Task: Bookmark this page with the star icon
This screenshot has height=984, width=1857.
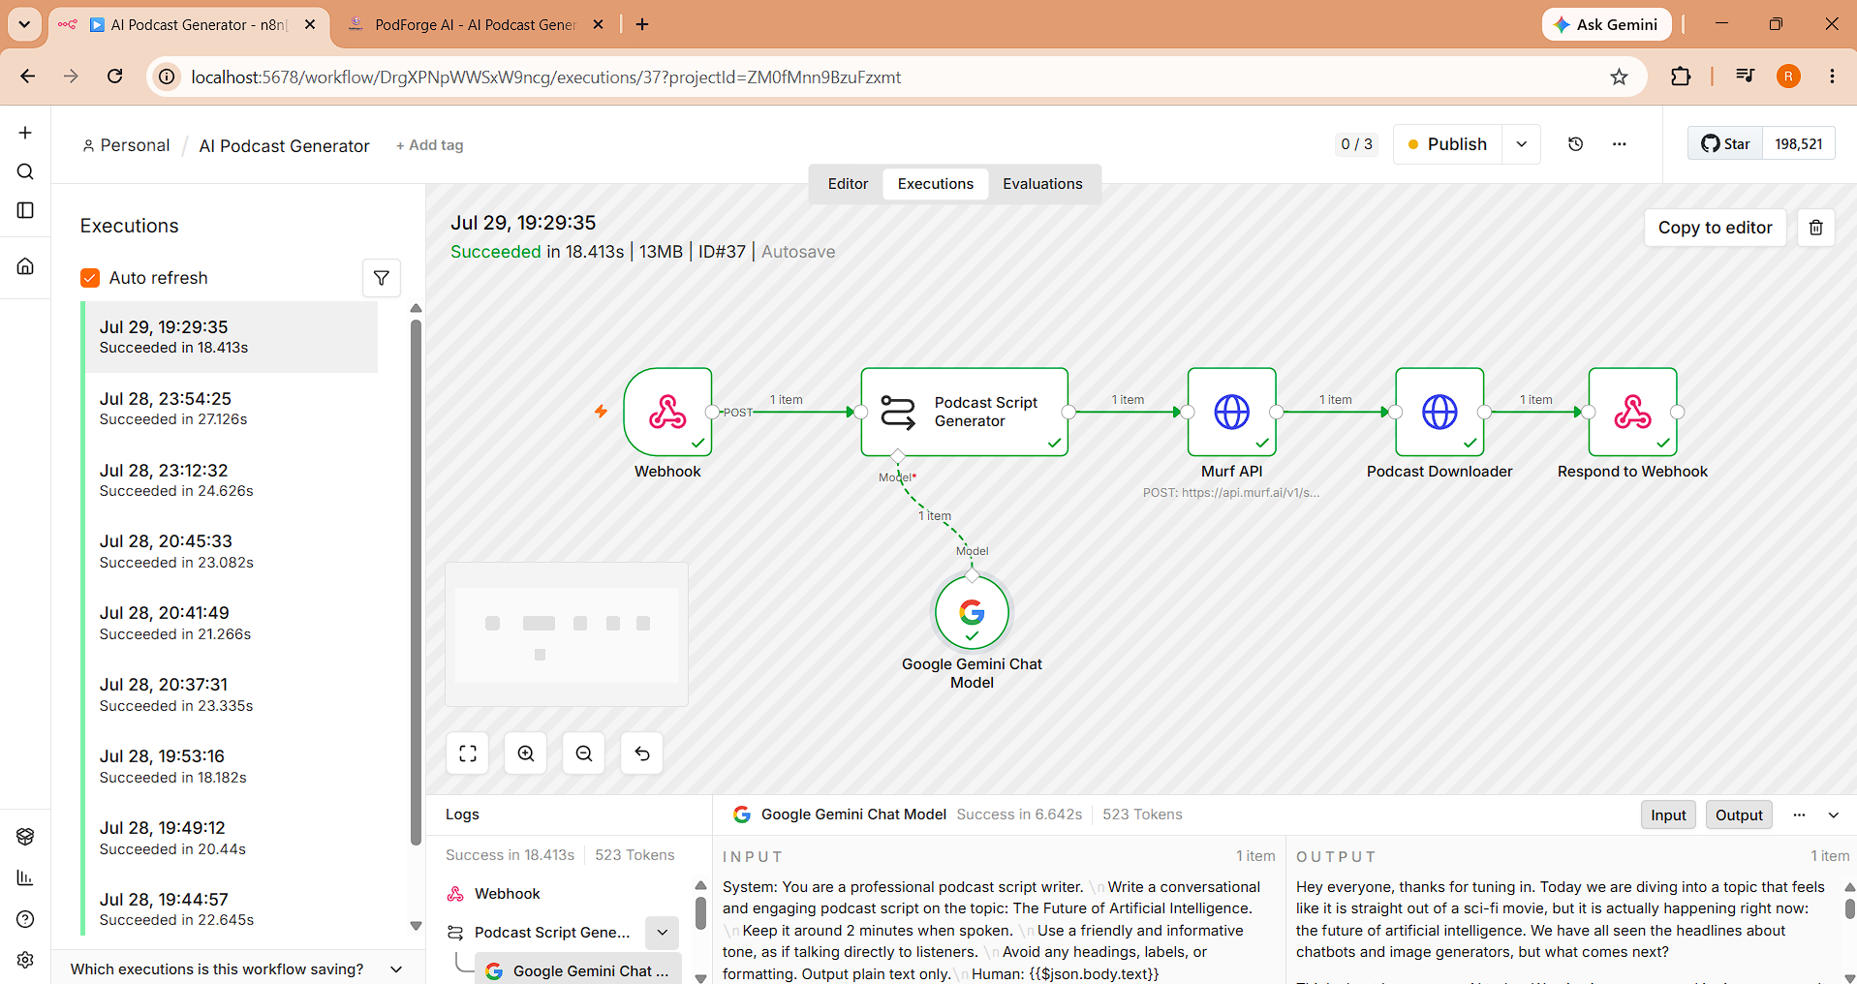Action: [x=1619, y=77]
